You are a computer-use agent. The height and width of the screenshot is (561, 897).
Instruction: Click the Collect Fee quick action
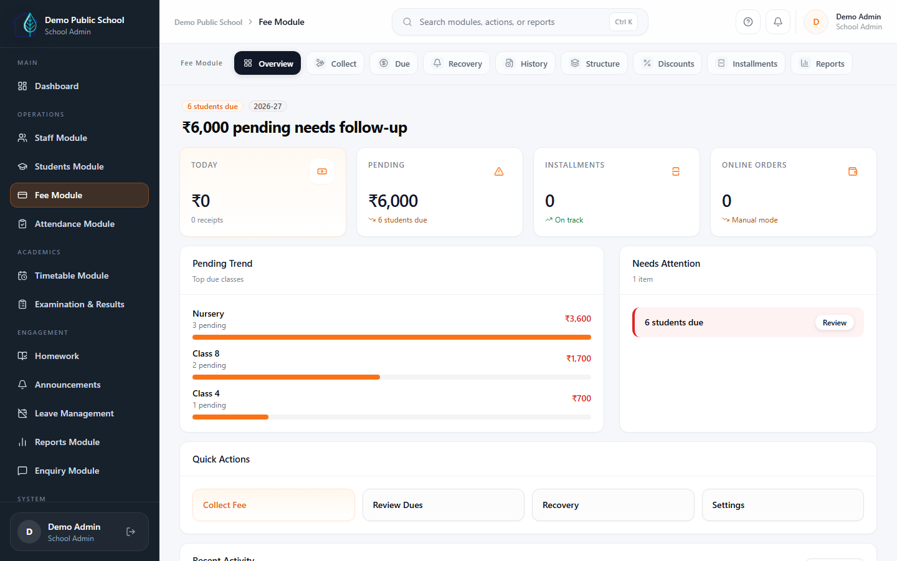[273, 505]
